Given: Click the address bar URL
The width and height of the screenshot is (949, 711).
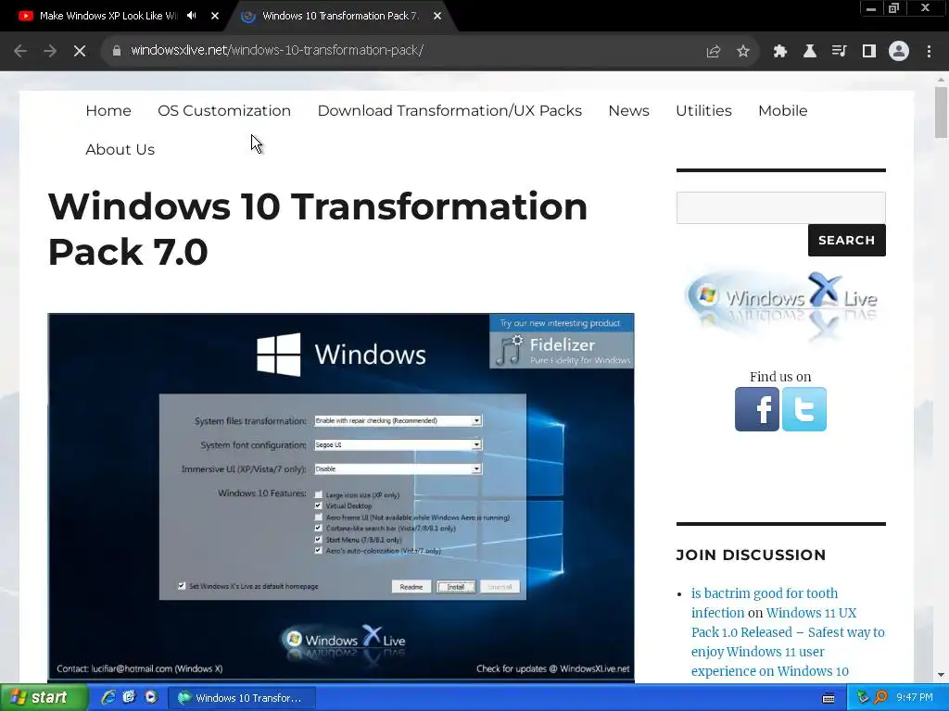Looking at the screenshot, I should point(276,50).
